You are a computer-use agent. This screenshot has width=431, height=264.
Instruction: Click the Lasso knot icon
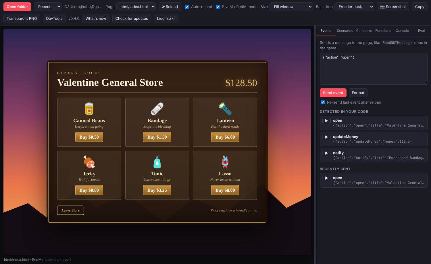pos(225,162)
